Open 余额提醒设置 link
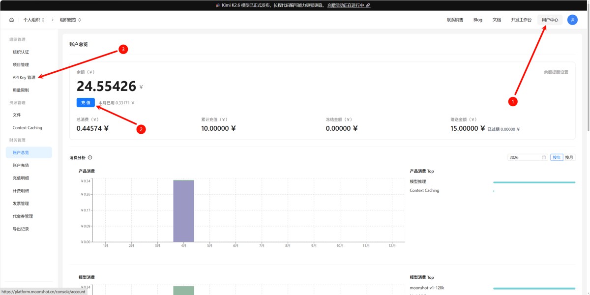 coord(556,72)
